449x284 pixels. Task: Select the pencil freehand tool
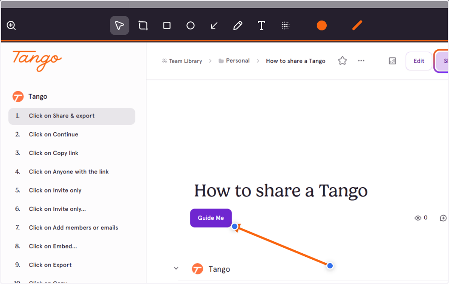(238, 25)
